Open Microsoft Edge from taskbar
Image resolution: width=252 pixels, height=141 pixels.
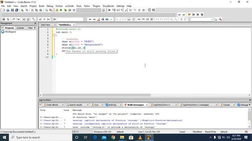(95, 137)
